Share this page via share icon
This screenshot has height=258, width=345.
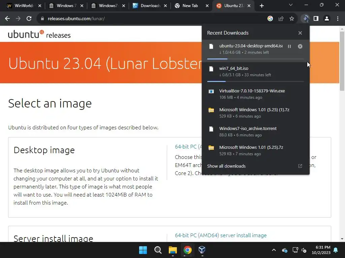click(x=281, y=19)
